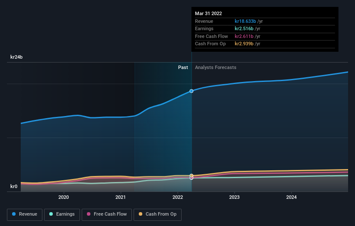
Task: Click the kr24b y-axis label
Action: point(16,57)
